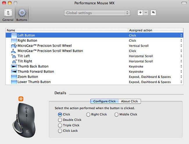189x144 pixels.
Task: Click the Right Button row icon
Action: pyautogui.click(x=14, y=41)
